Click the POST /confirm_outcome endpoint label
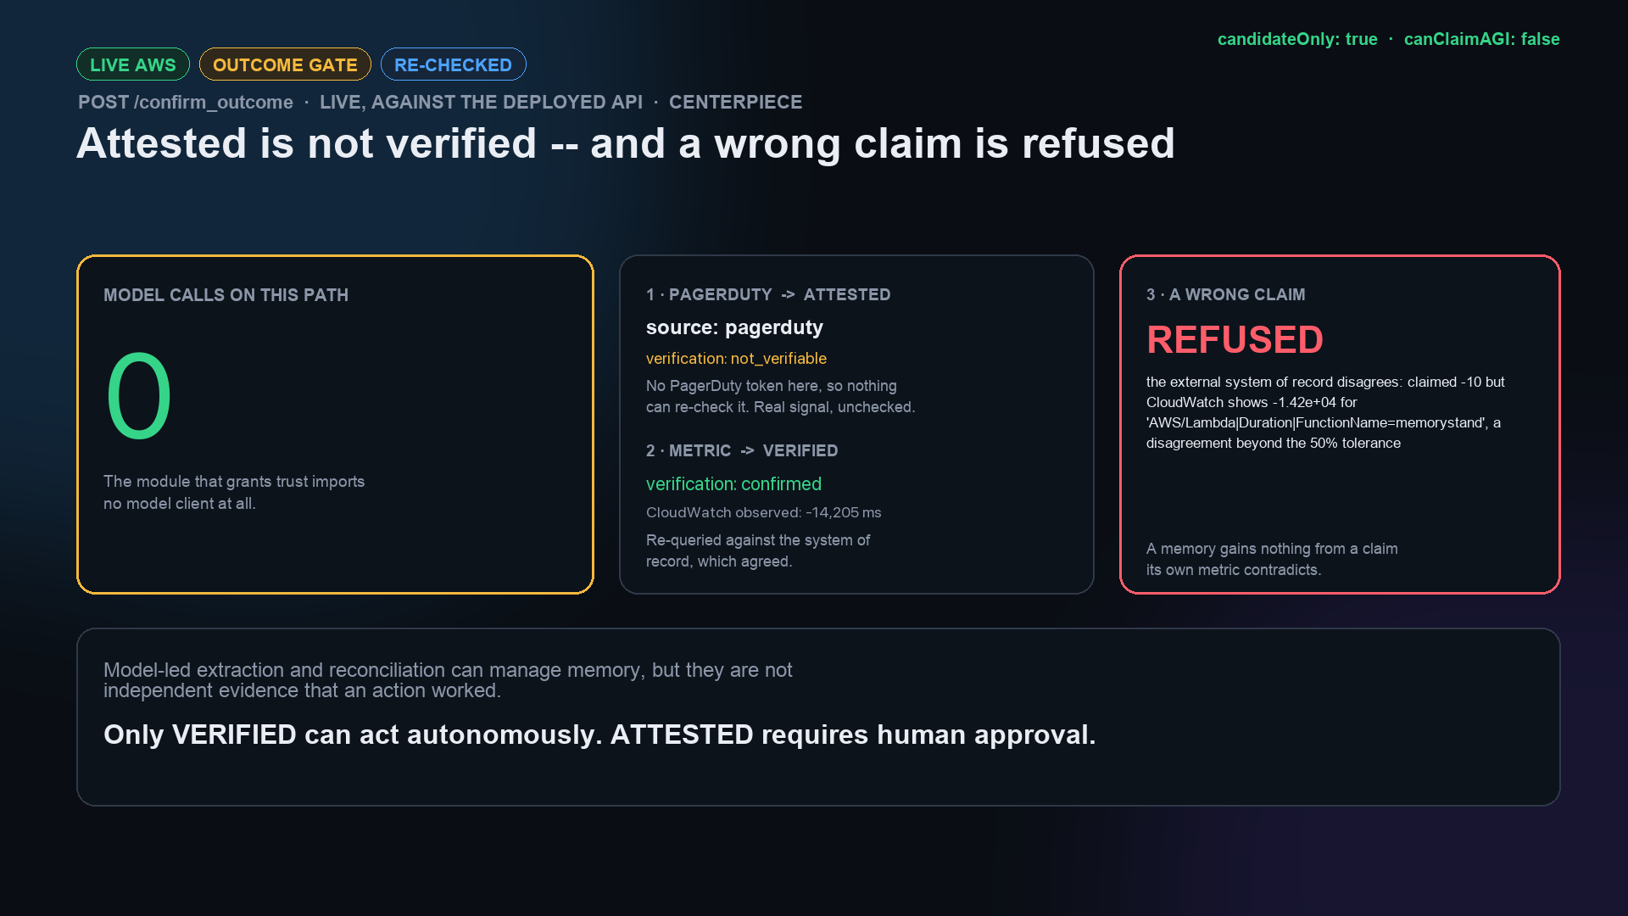Viewport: 1628px width, 916px height. coord(186,102)
